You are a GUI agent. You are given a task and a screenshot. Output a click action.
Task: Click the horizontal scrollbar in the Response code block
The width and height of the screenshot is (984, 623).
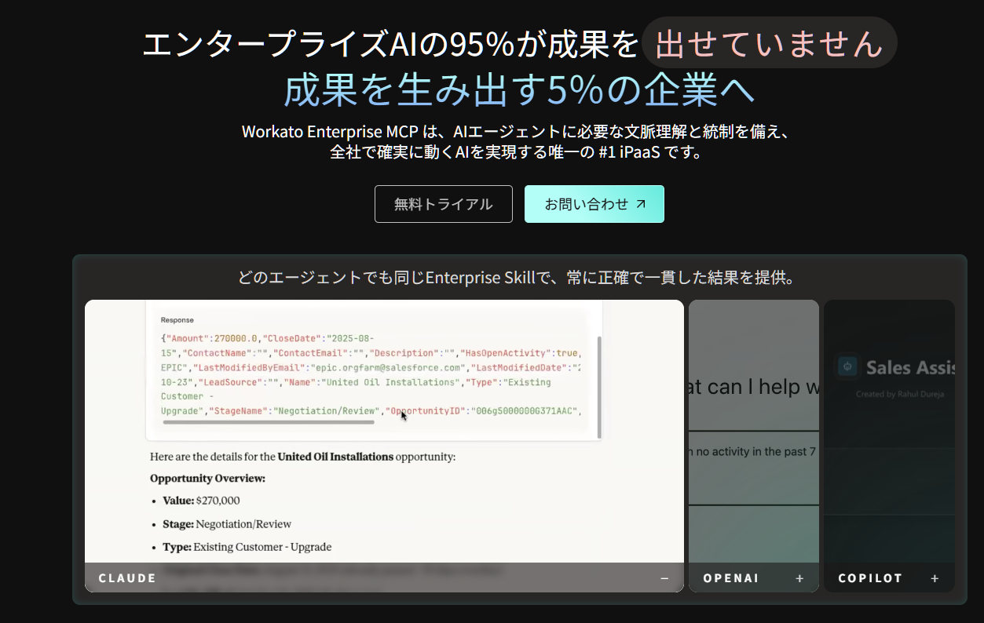coord(269,423)
